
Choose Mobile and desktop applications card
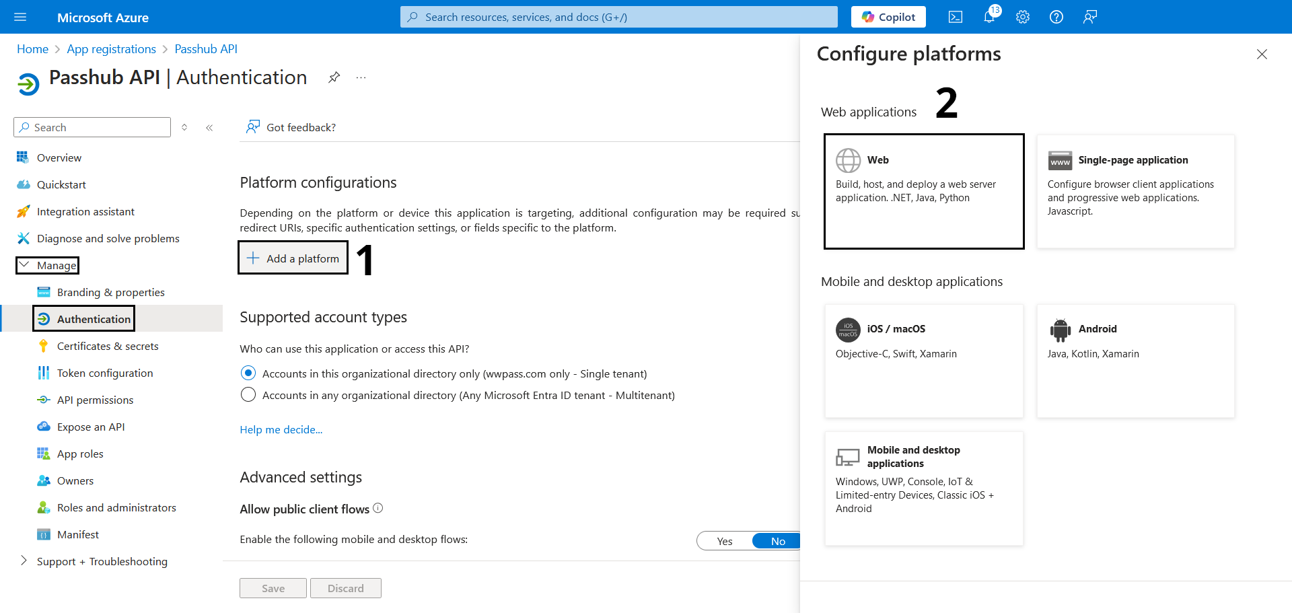coord(924,489)
